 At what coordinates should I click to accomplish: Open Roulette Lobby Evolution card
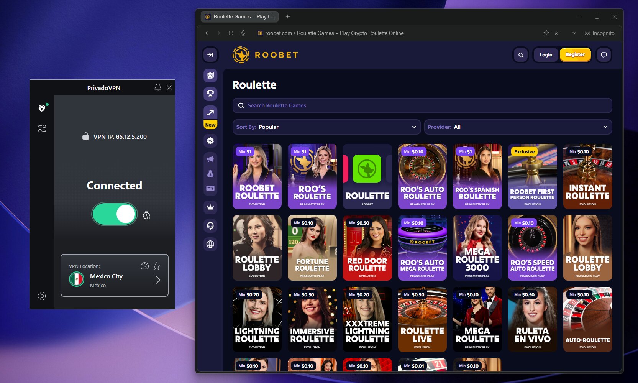tap(257, 248)
